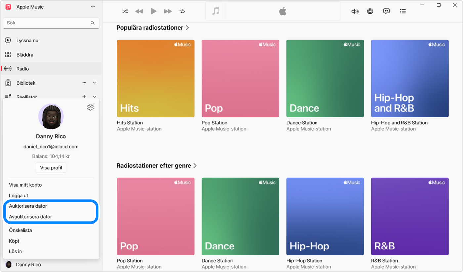Click Hip-Hop and R&B Station title text
The width and height of the screenshot is (463, 272).
tap(399, 123)
